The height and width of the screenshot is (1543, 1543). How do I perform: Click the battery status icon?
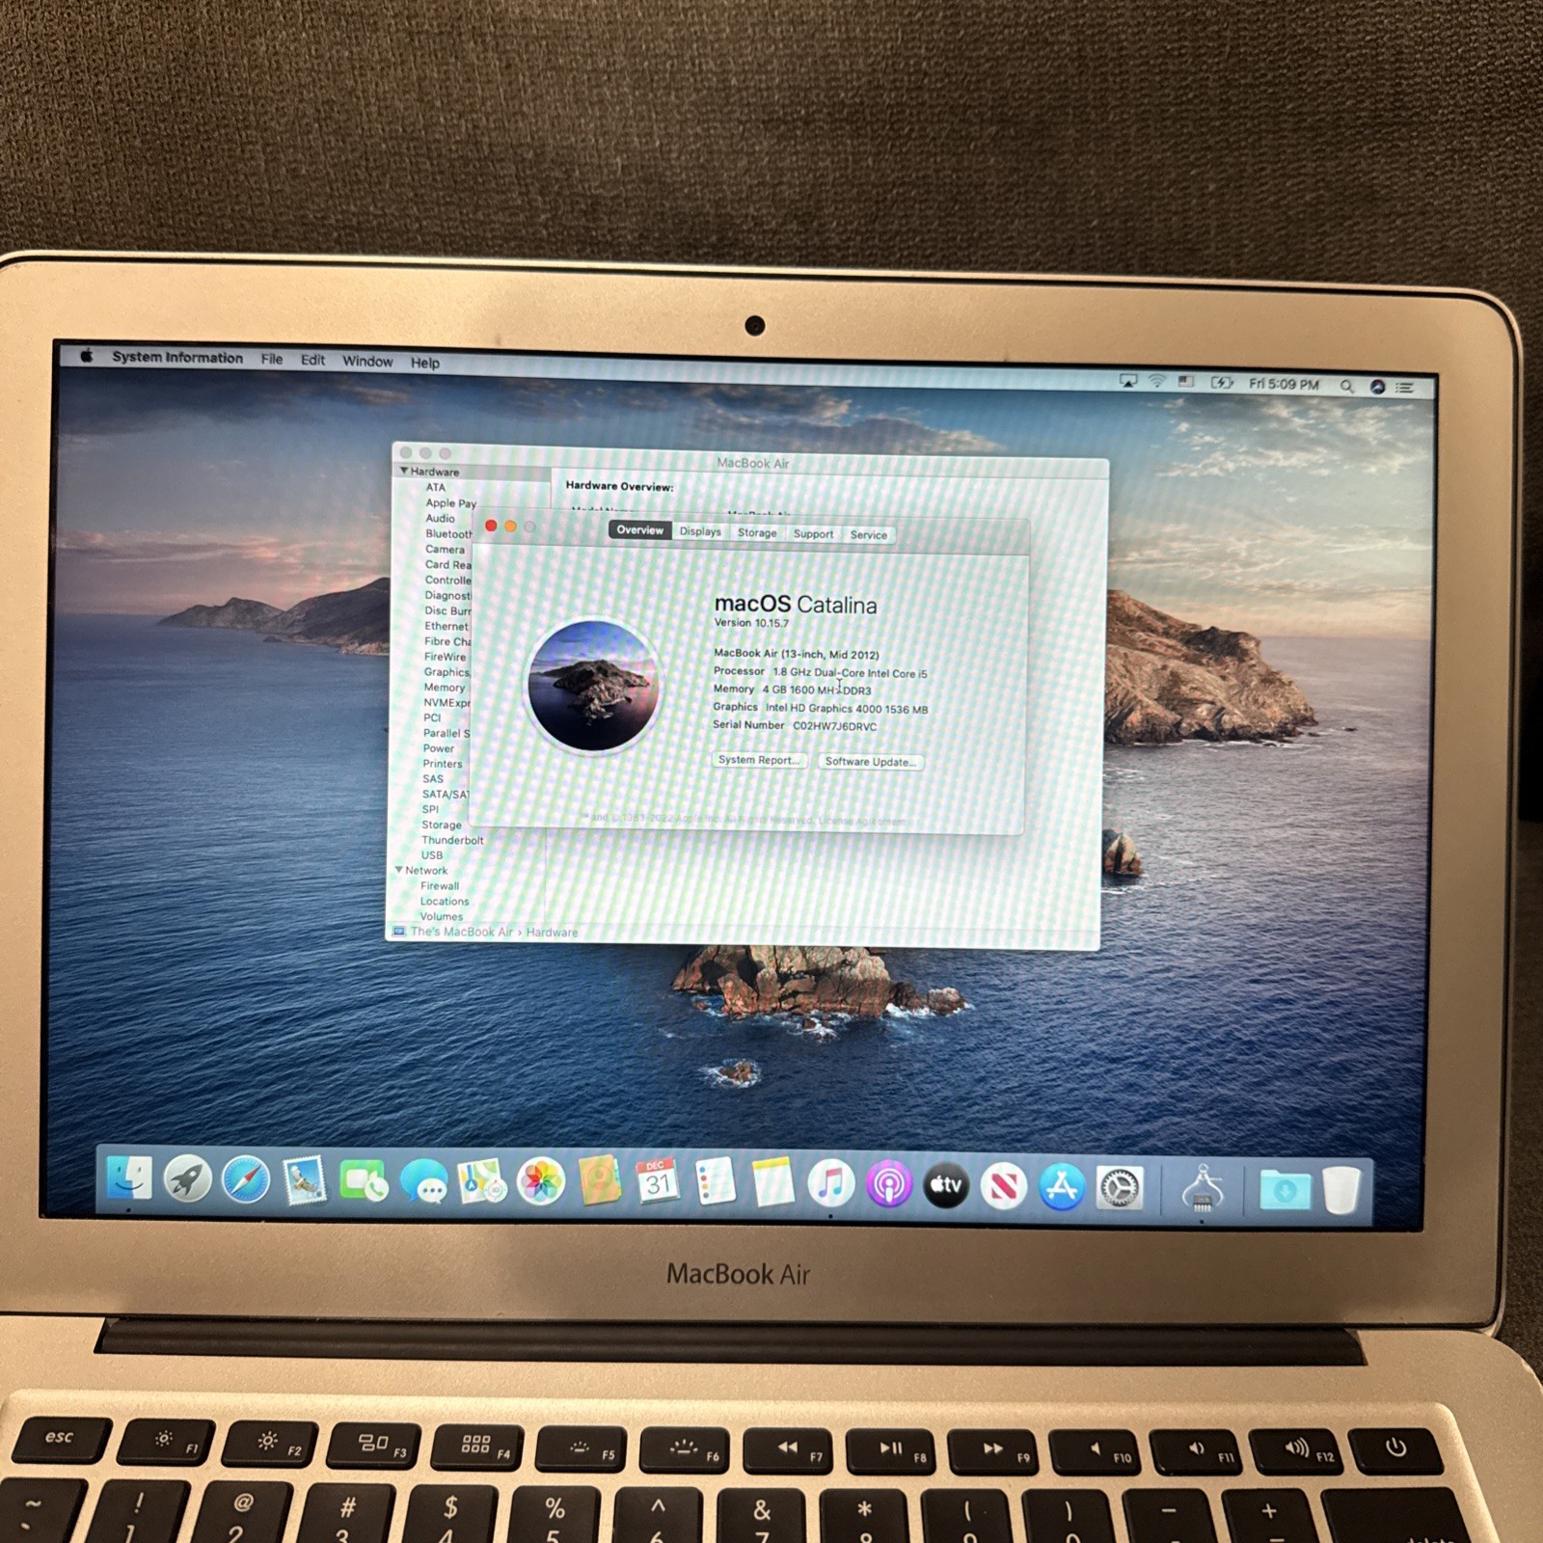1222,383
